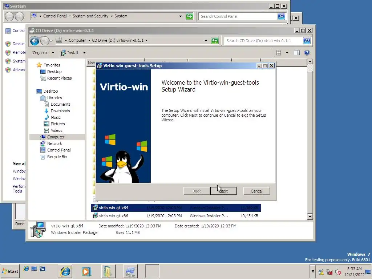The height and width of the screenshot is (279, 372).
Task: Open Internet Explorer taskbar button
Action: [x=65, y=271]
